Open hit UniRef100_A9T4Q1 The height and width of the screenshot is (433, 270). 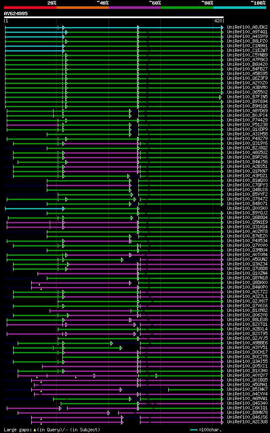pyautogui.click(x=247, y=32)
